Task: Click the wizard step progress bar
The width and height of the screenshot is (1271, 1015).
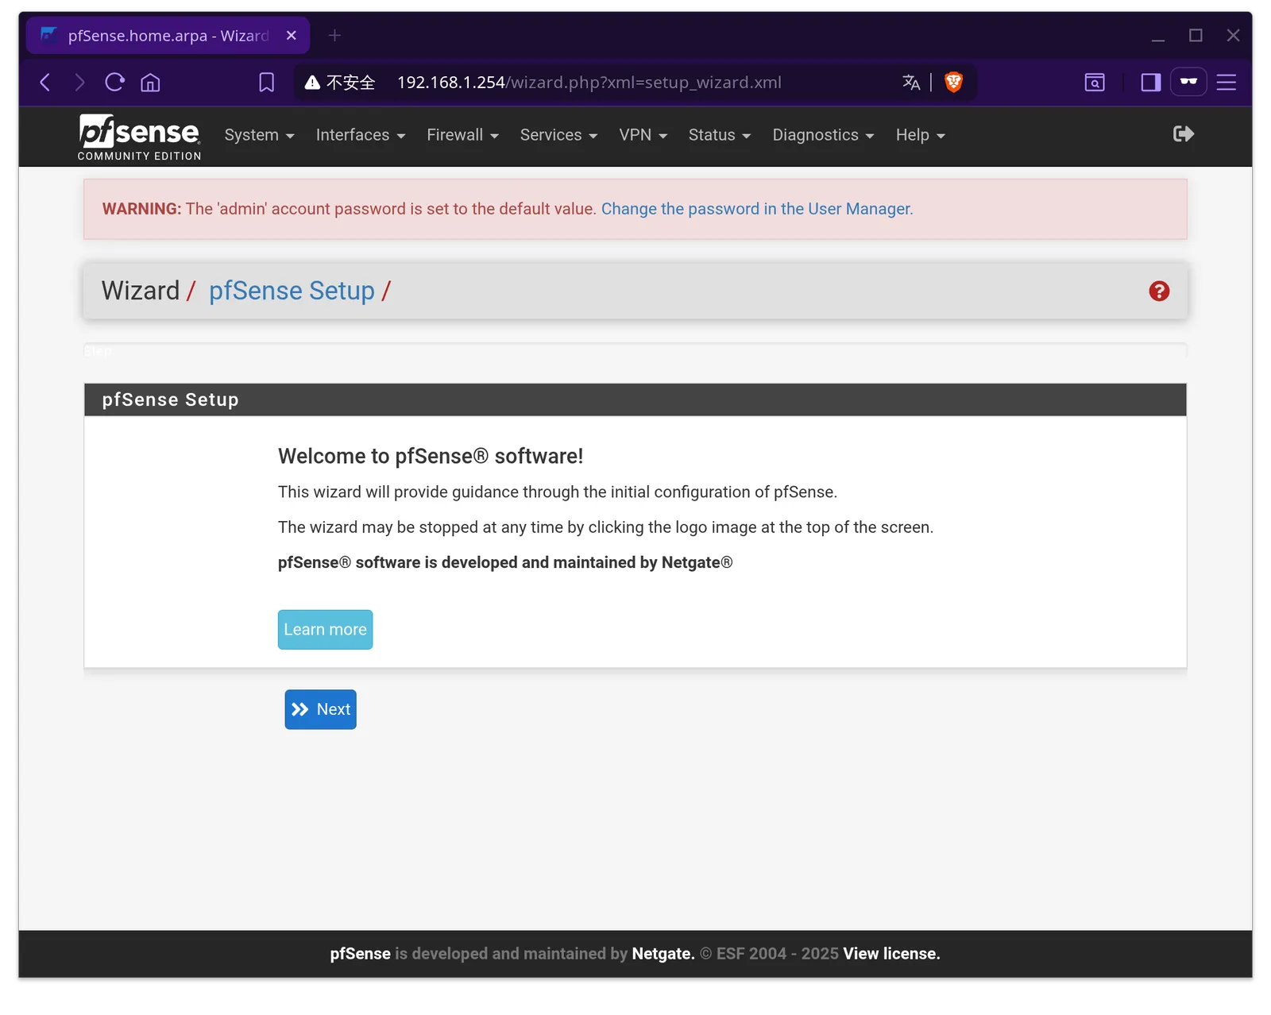Action: click(635, 350)
